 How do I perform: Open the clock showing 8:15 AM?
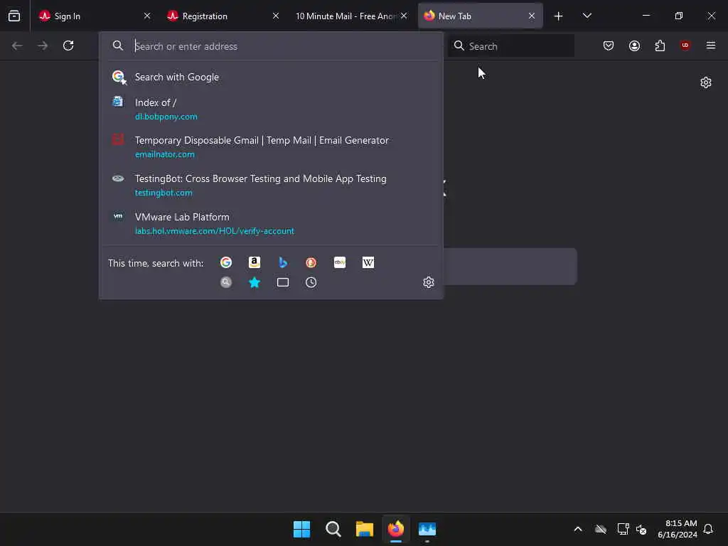[x=678, y=529]
